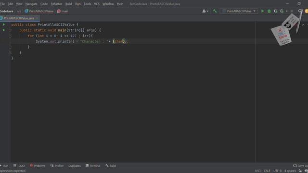This screenshot has width=308, height=173.
Task: Open the user account dropdown in toolbar
Action: tap(205, 11)
